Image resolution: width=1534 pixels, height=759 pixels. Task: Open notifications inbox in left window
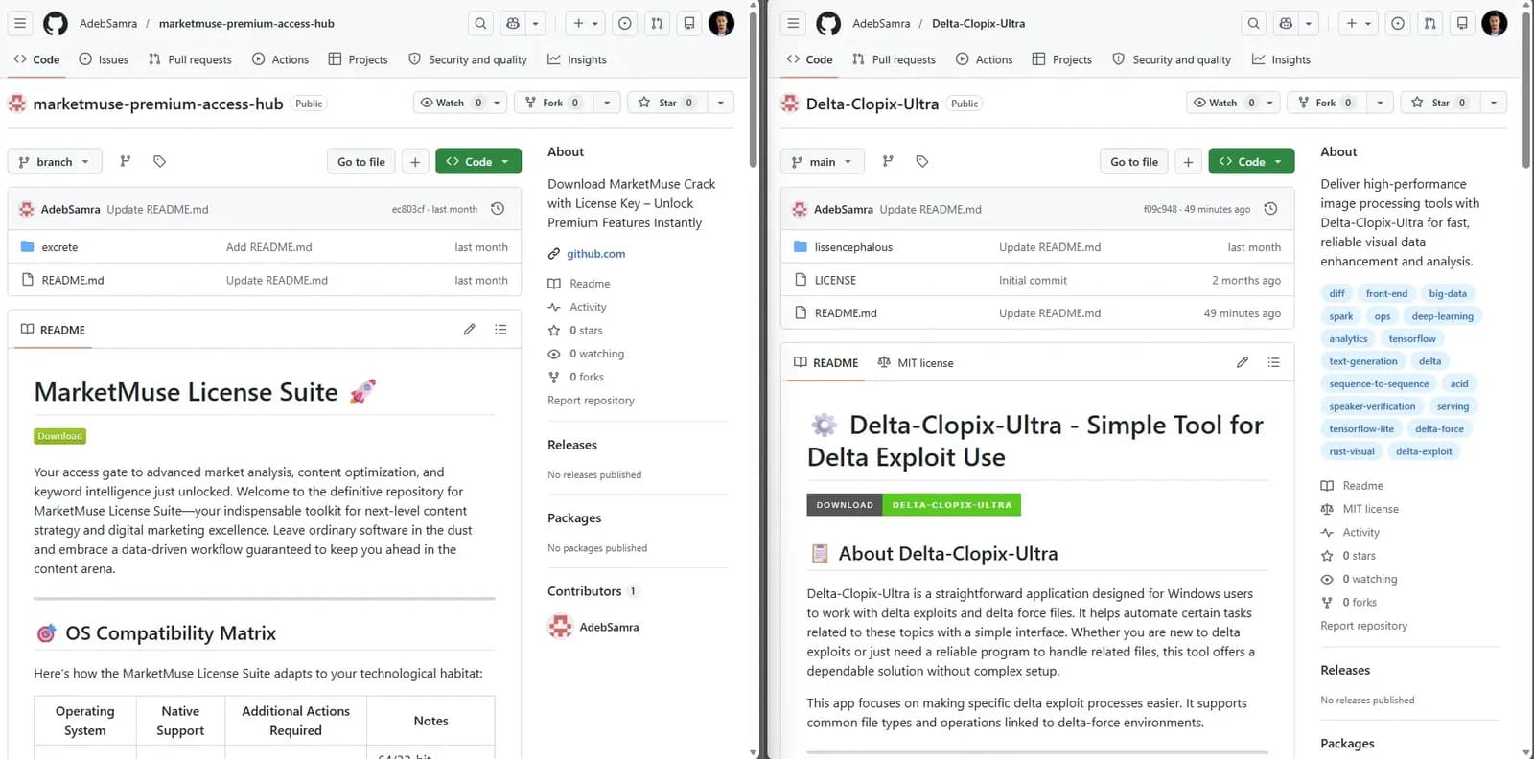tap(689, 23)
